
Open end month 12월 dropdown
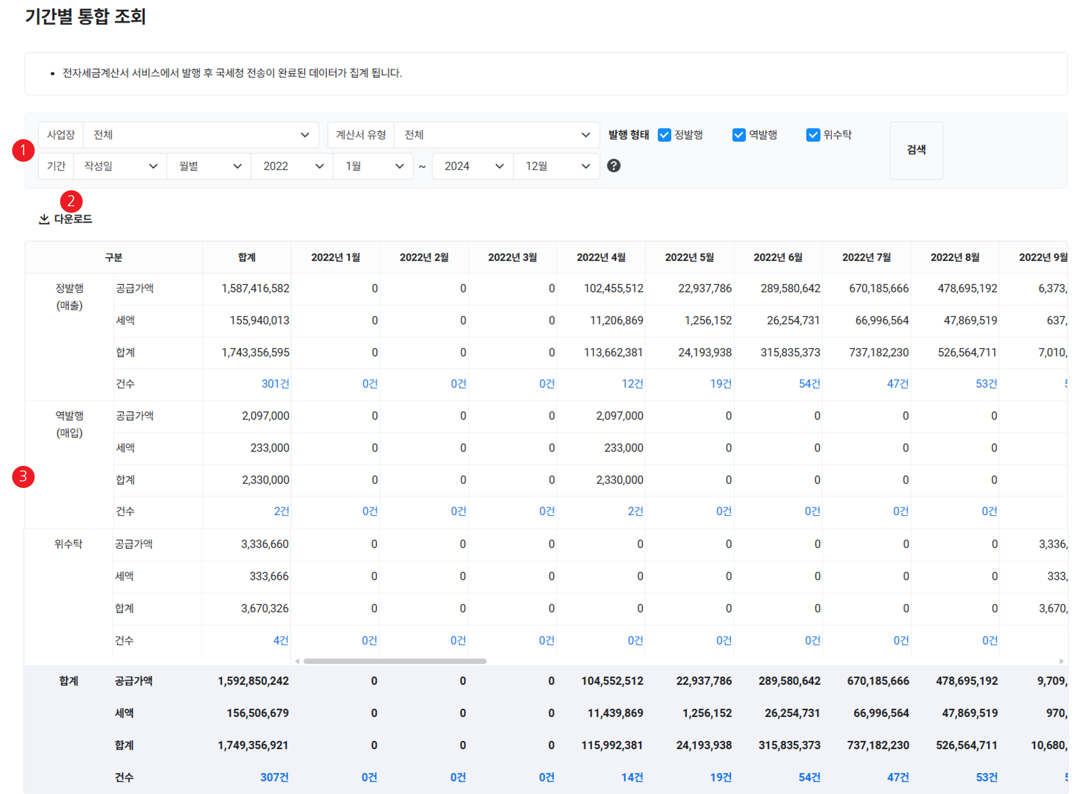tap(556, 166)
